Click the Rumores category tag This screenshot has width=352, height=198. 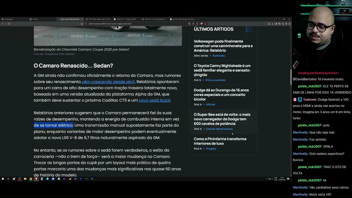click(x=219, y=56)
